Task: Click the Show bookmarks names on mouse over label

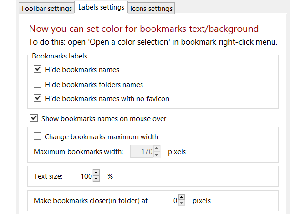Action: click(x=104, y=118)
